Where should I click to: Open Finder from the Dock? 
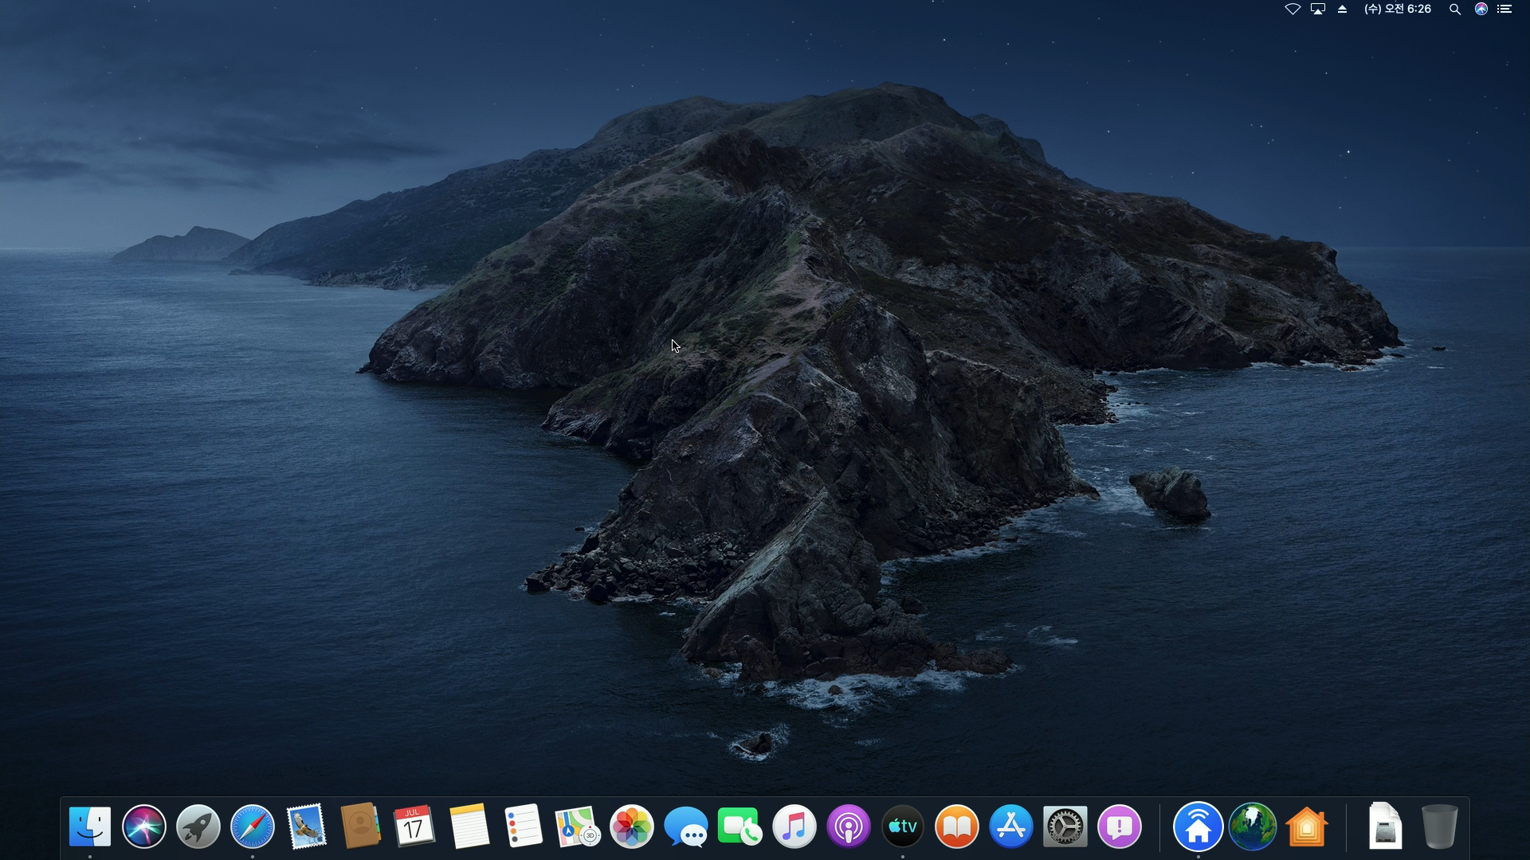[x=90, y=827]
